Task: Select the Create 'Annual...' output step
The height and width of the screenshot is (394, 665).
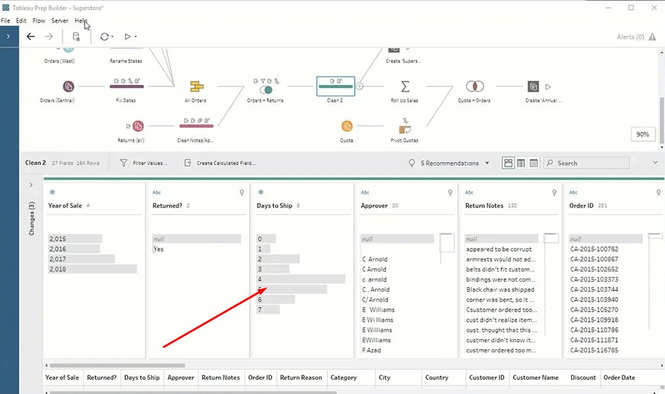Action: pyautogui.click(x=533, y=86)
